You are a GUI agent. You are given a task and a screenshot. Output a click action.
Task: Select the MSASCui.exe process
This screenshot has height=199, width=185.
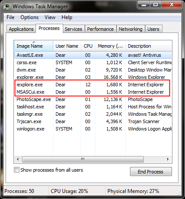93,92
